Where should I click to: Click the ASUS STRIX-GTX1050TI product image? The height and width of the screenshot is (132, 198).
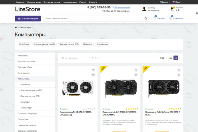click(x=120, y=88)
